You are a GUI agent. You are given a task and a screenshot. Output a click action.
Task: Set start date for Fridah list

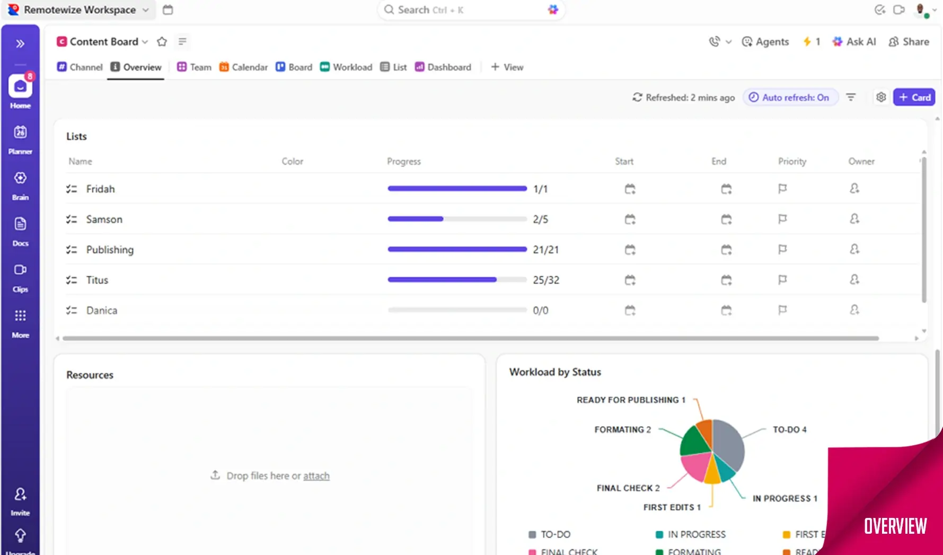630,189
